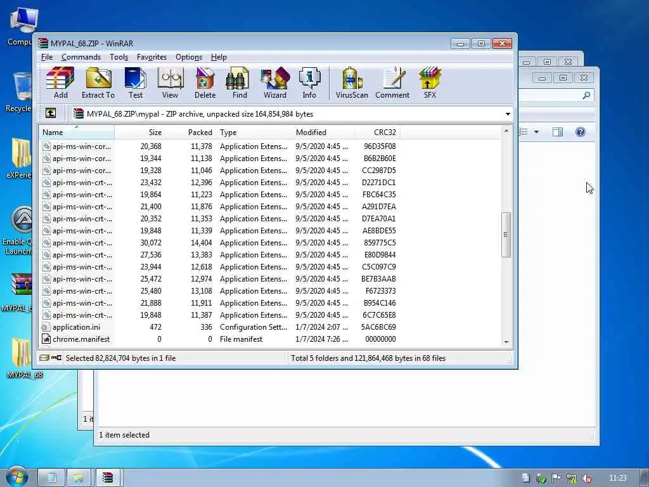Click the scroll down arrow of file list
This screenshot has width=649, height=487.
pos(506,342)
